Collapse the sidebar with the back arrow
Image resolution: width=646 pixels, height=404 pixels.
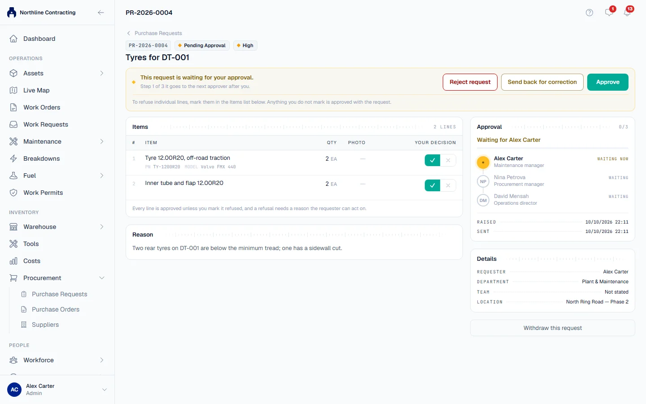(101, 13)
